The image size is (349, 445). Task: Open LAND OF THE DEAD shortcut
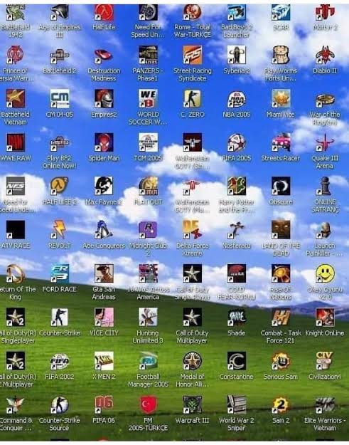click(281, 230)
